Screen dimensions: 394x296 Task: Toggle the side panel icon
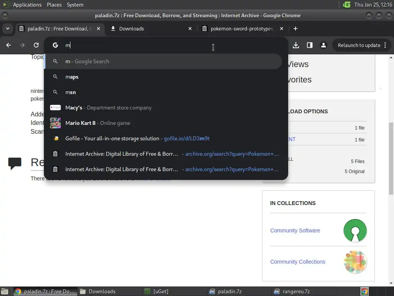coord(310,45)
